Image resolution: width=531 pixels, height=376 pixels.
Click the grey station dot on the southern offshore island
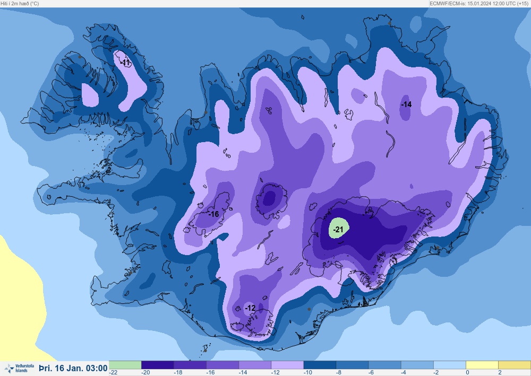205,351
